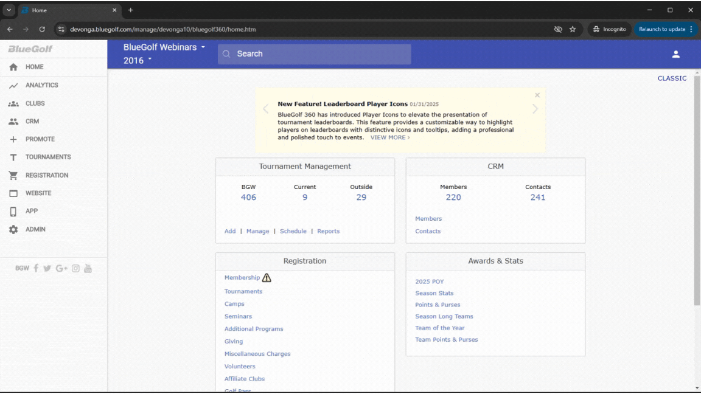
Task: Click Schedule under Tournament Management
Action: click(293, 232)
